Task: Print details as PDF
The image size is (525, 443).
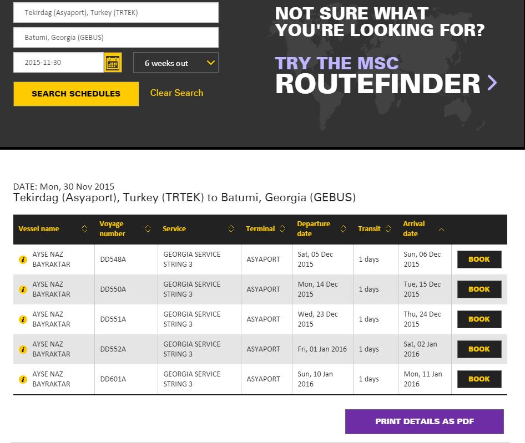Action: (x=424, y=421)
